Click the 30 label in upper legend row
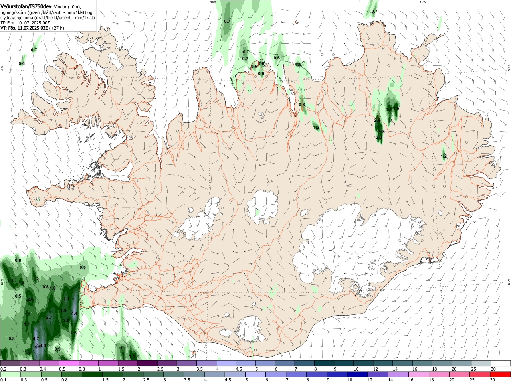 click(x=493, y=369)
